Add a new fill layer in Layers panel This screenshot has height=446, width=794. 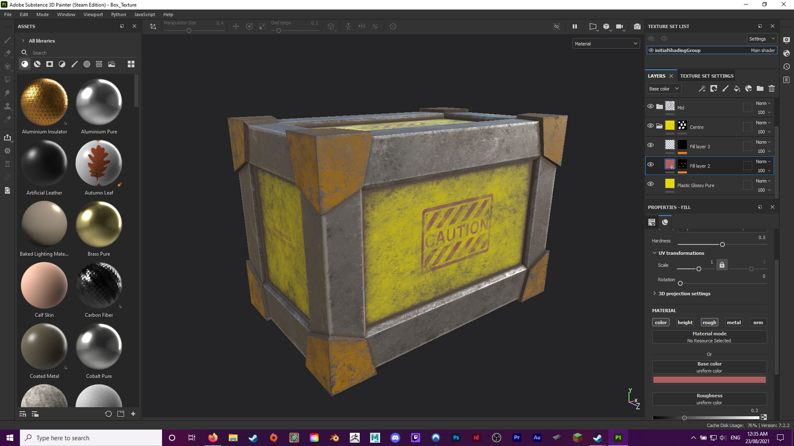click(737, 88)
